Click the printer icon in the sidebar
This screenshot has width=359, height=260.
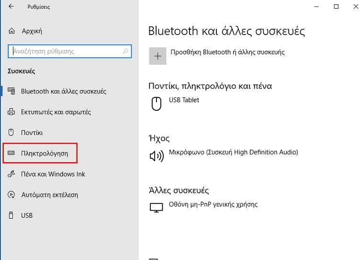point(11,112)
